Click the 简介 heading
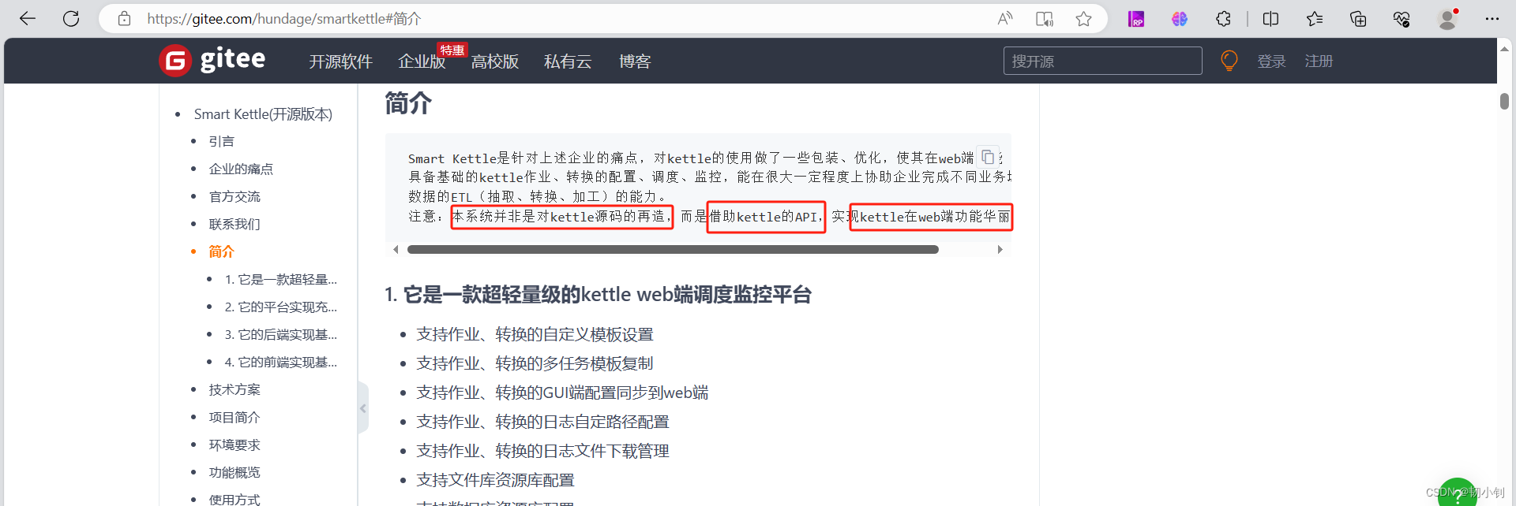The height and width of the screenshot is (506, 1516). click(x=408, y=103)
